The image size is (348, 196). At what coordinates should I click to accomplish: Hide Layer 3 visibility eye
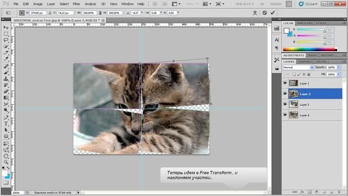click(x=285, y=104)
